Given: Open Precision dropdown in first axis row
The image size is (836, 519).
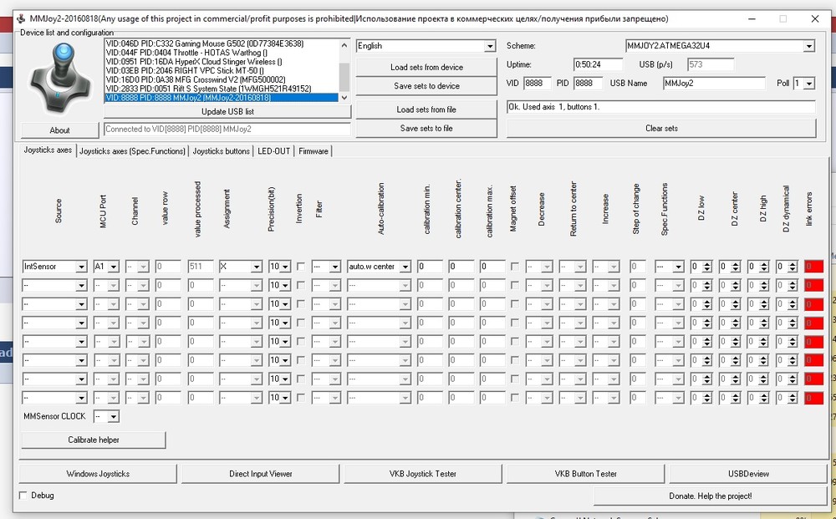Looking at the screenshot, I should [286, 267].
